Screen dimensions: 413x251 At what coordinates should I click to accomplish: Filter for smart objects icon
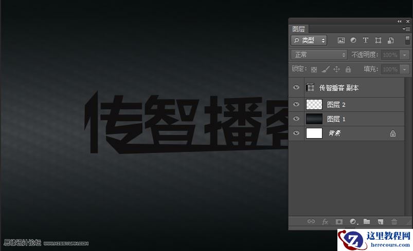click(x=390, y=40)
